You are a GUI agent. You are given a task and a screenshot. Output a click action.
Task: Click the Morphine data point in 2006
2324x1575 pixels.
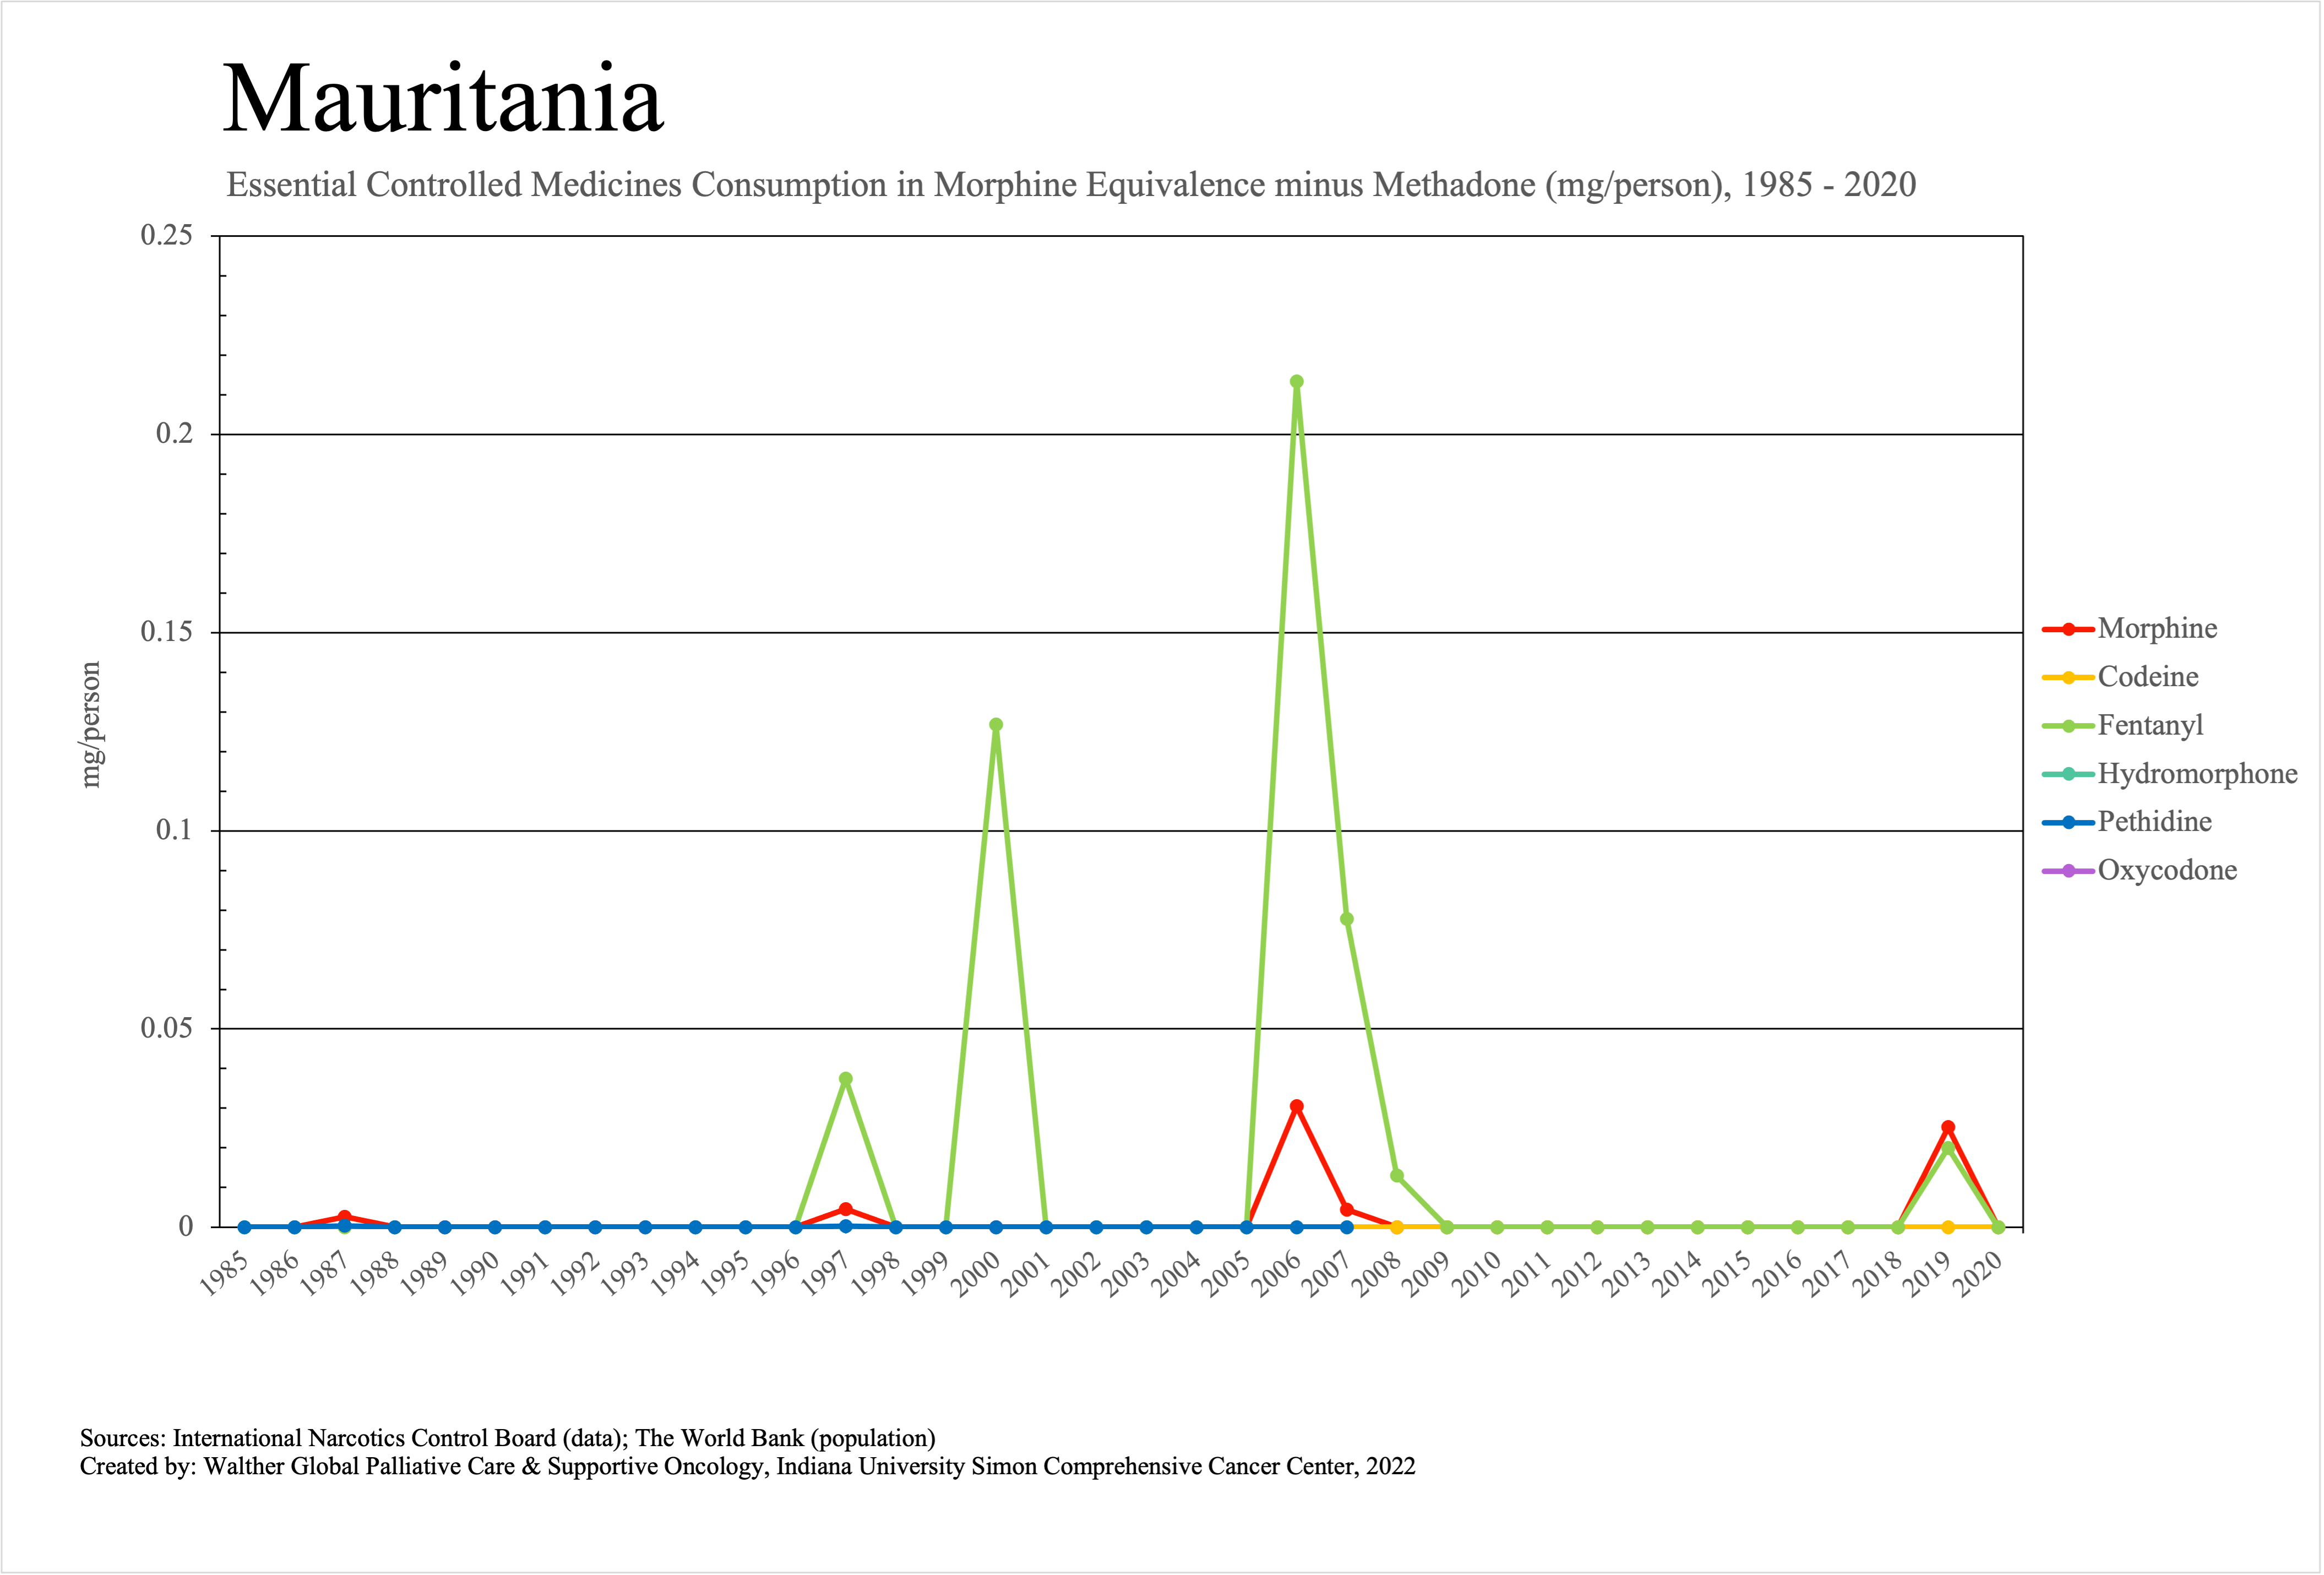(x=1297, y=1107)
